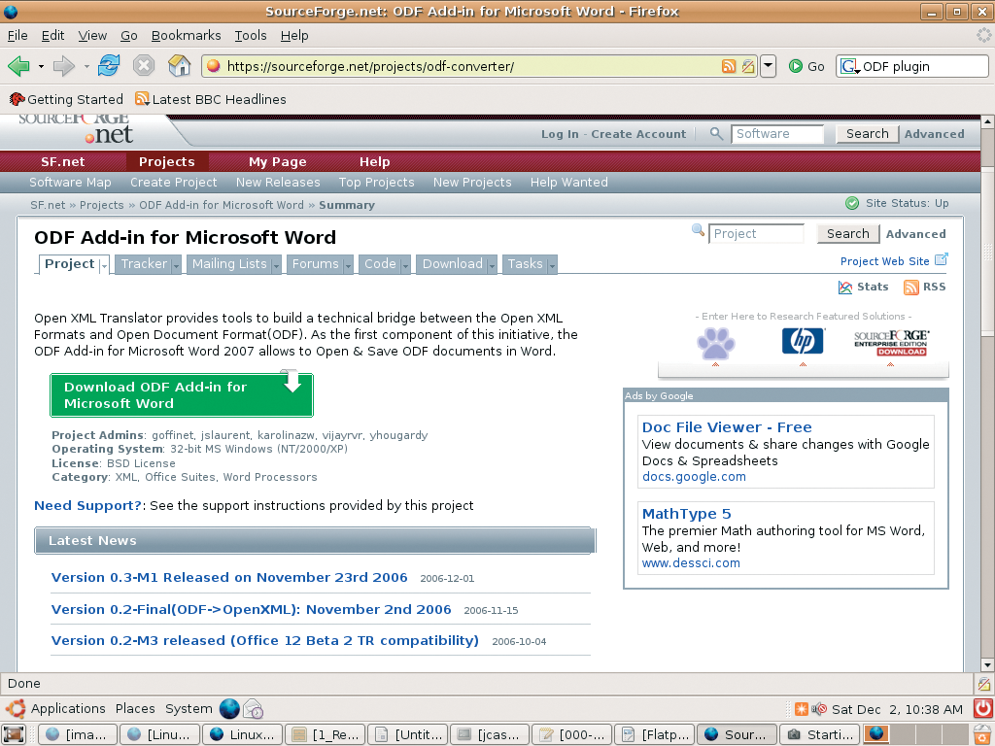Open the back history dropdown arrow
This screenshot has width=995, height=746.
click(x=41, y=66)
